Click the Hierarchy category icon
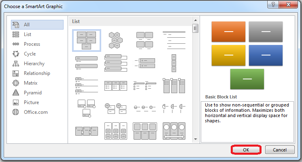This screenshot has height=162, width=302. [16, 64]
